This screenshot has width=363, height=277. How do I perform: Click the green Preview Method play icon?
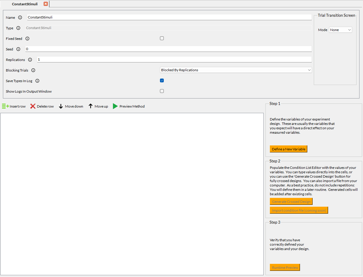(115, 106)
